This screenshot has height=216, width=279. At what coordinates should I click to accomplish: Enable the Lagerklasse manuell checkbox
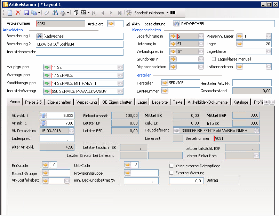[x=214, y=59]
